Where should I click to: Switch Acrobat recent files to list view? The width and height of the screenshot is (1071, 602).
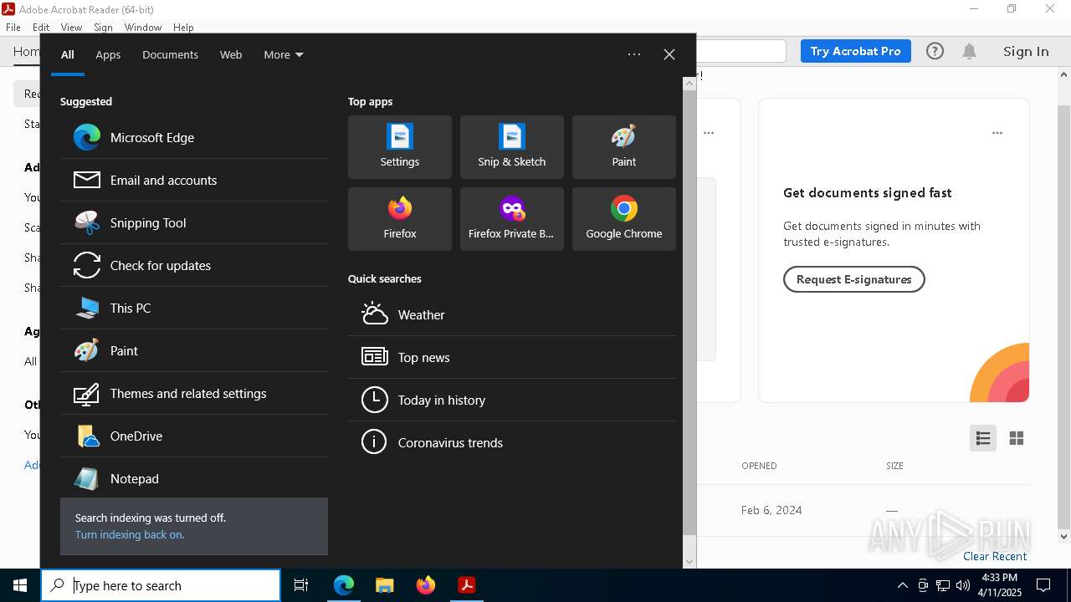(983, 438)
